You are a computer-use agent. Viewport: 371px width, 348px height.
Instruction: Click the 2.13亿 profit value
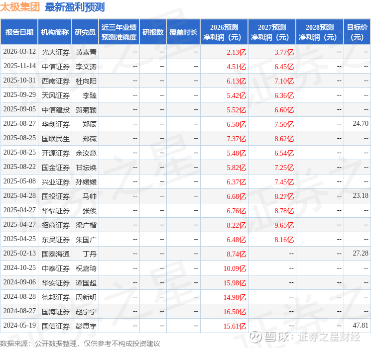[236, 52]
